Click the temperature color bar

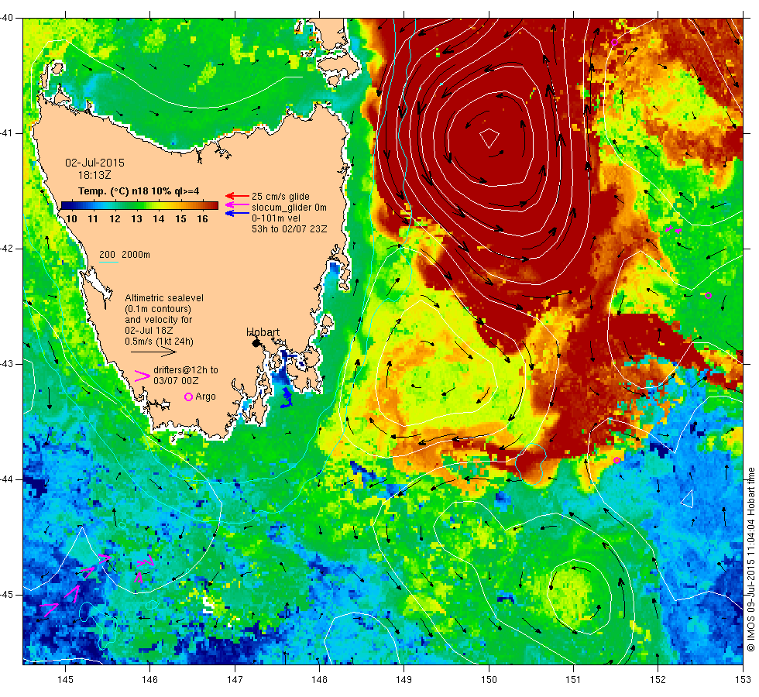coord(139,205)
